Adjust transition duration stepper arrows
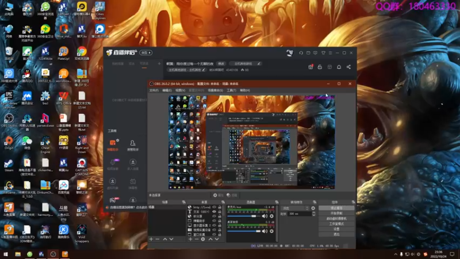The image size is (460, 259). (313, 214)
